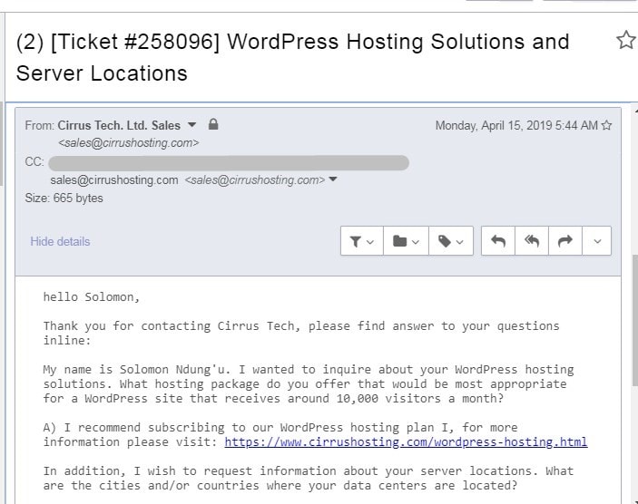Open the filter funnel menu
Viewport: 638px width, 504px height.
coord(362,241)
